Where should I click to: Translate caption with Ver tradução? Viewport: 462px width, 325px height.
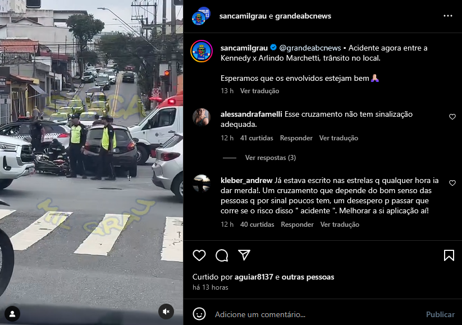(259, 91)
